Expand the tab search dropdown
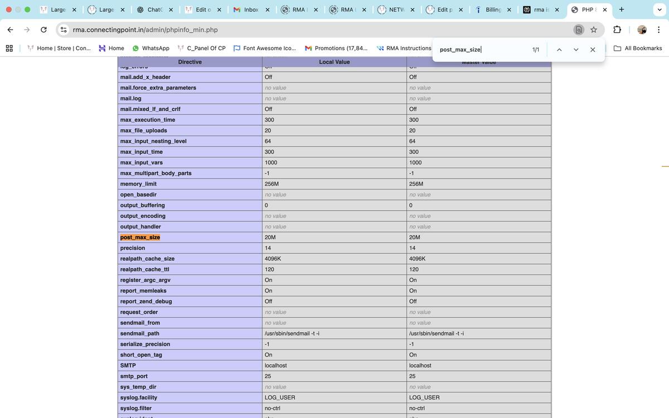 [660, 9]
